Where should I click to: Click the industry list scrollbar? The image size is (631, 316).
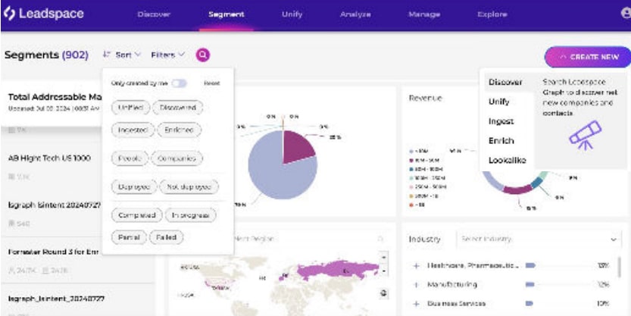pos(619,267)
